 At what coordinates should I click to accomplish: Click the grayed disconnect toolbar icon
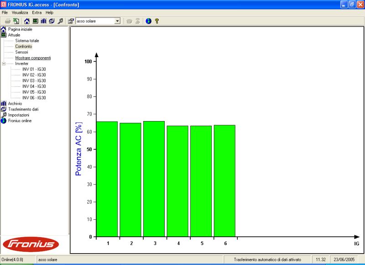click(138, 21)
